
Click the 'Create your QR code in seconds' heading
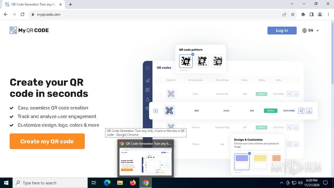coord(49,88)
